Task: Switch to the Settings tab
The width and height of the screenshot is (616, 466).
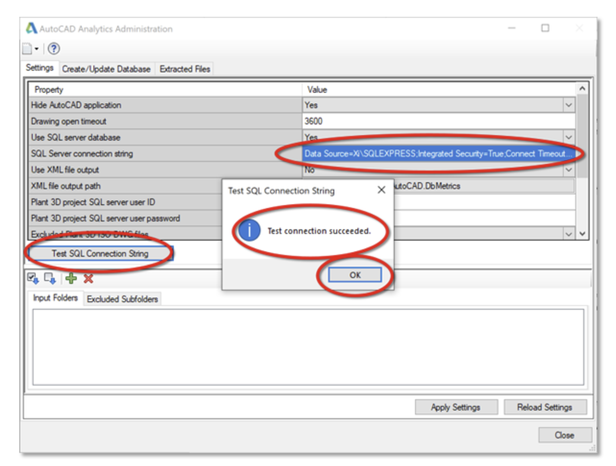Action: (40, 68)
